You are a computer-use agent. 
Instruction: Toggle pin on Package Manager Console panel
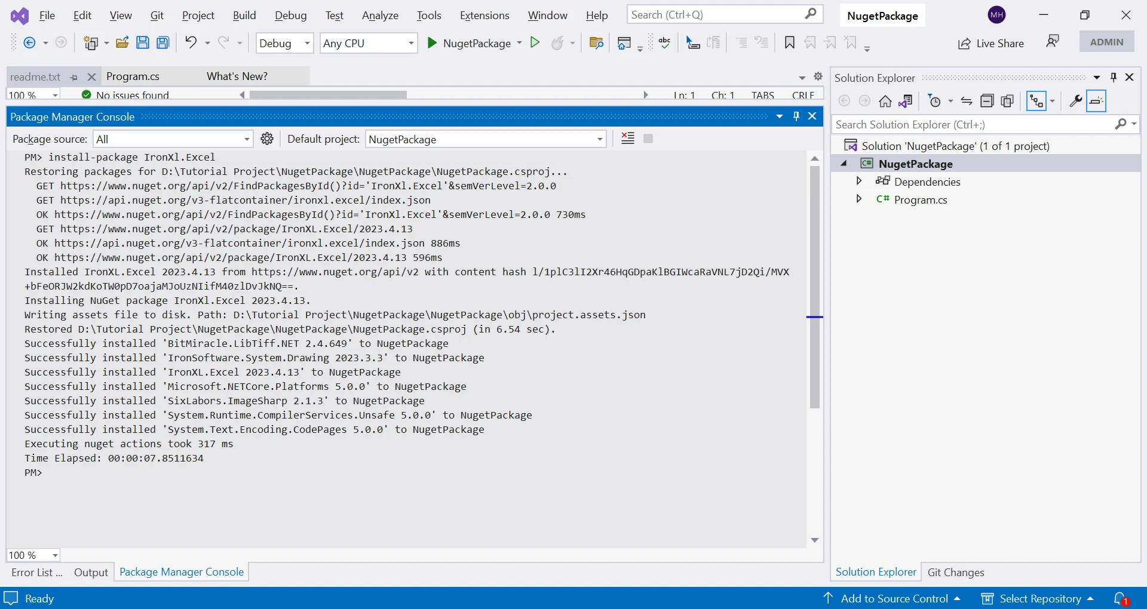coord(796,116)
